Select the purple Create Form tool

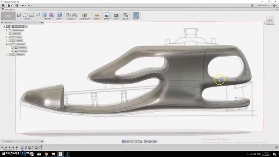pos(51,15)
